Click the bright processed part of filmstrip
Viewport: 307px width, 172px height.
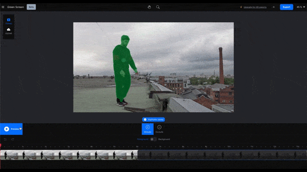click(x=69, y=155)
